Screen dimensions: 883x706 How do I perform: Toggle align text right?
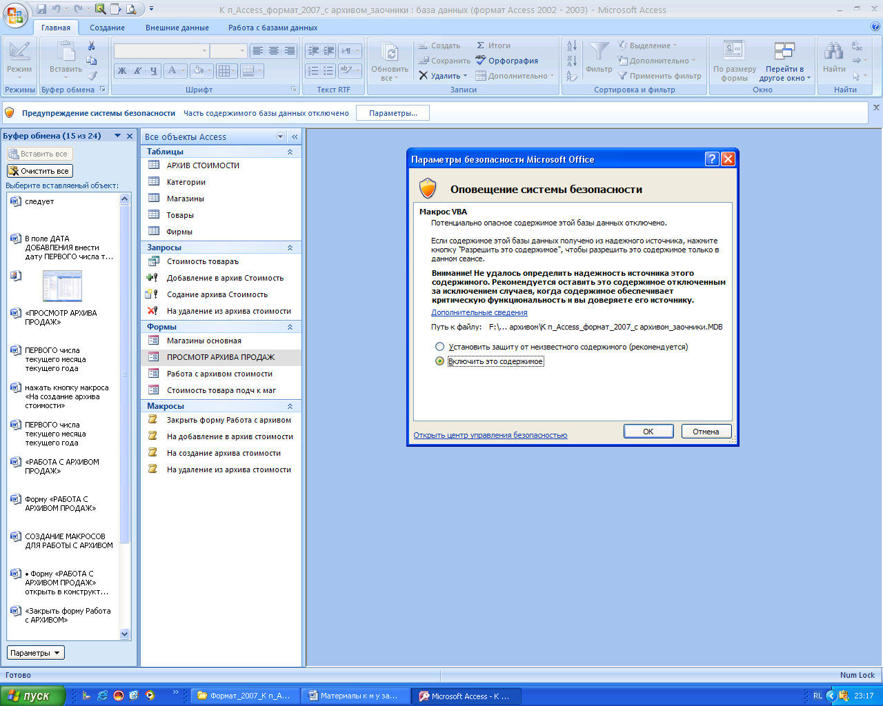290,51
